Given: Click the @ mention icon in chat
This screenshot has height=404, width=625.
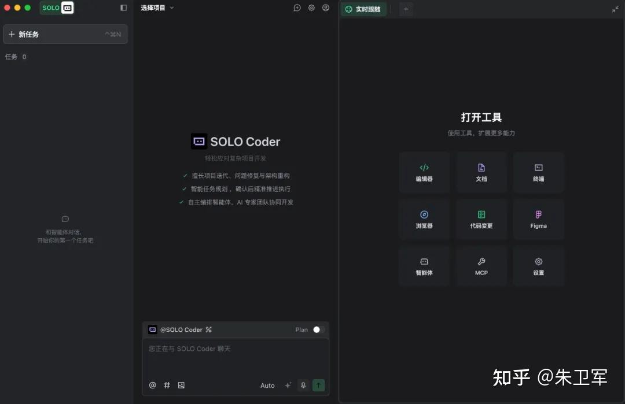Looking at the screenshot, I should coord(152,385).
